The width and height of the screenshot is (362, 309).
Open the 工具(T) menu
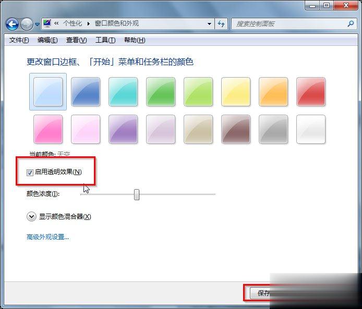[x=105, y=40]
